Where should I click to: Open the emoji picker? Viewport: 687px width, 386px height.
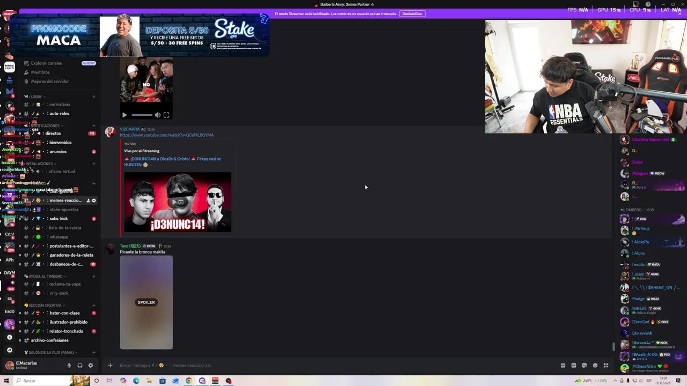coord(595,366)
